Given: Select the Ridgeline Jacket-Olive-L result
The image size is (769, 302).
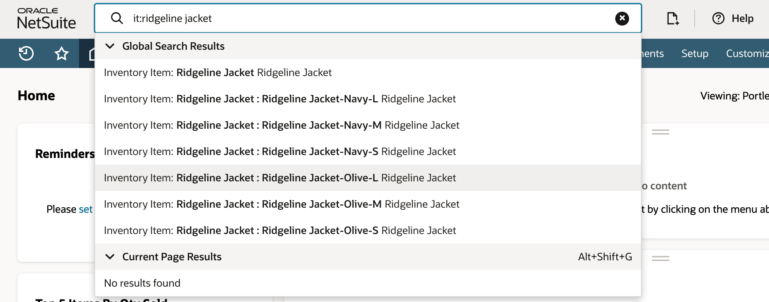Looking at the screenshot, I should 368,178.
